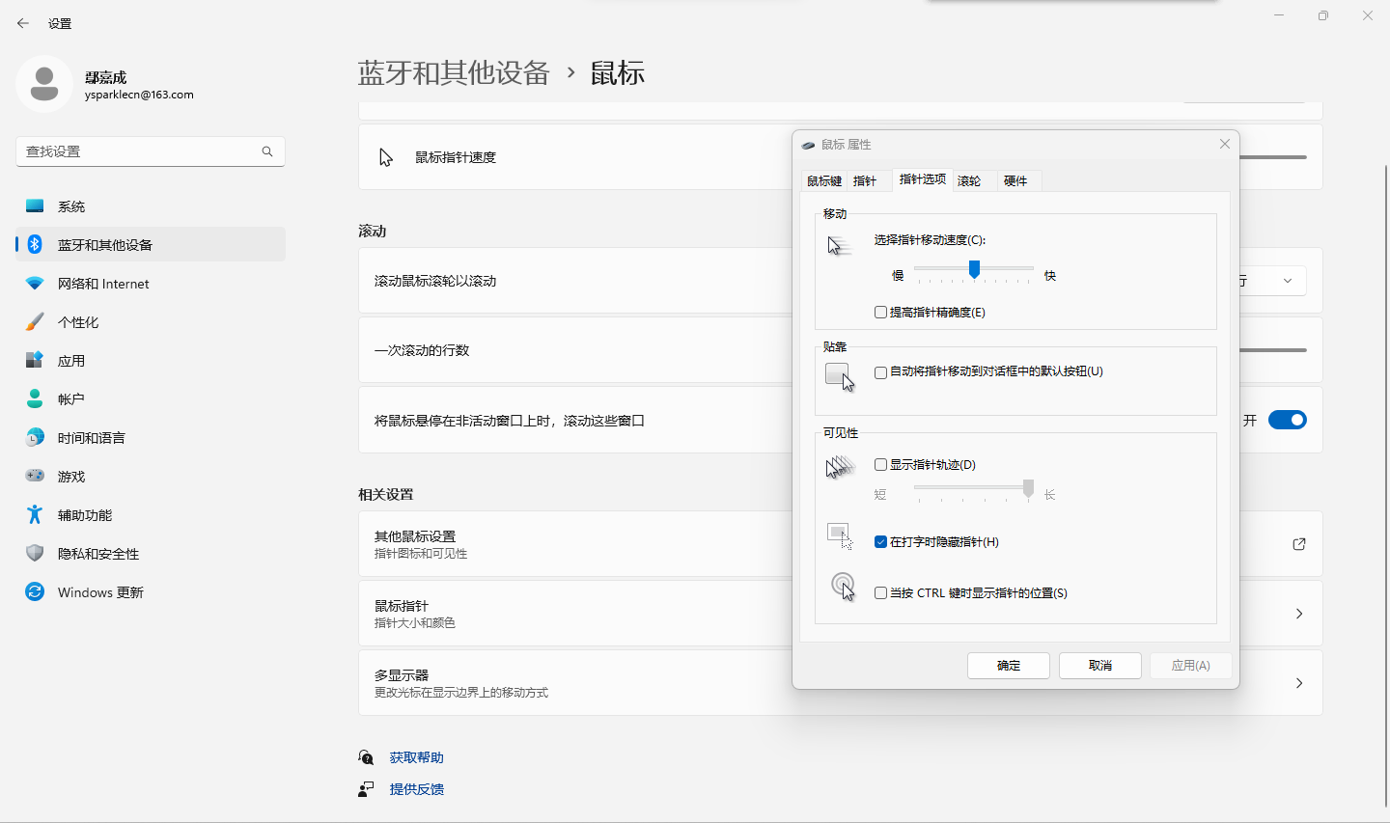The width and height of the screenshot is (1390, 823).
Task: Click the pointer speed icon in 移动 group
Action: 840,246
